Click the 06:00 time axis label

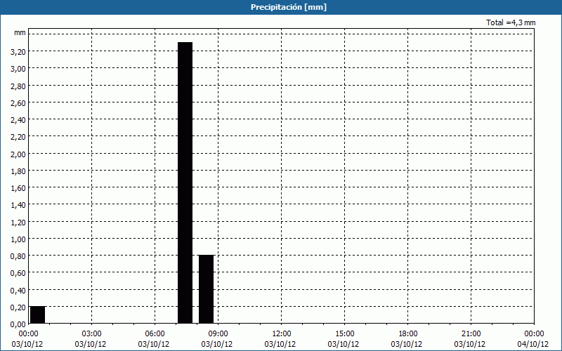click(x=155, y=334)
